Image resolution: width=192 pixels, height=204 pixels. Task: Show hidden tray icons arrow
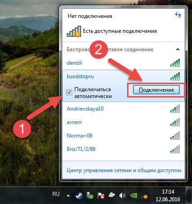pyautogui.click(x=69, y=195)
